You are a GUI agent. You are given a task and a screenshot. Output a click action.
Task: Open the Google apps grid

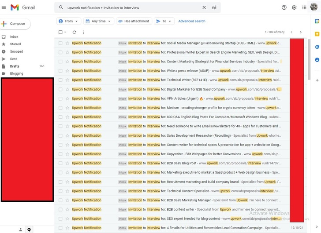[304, 7]
